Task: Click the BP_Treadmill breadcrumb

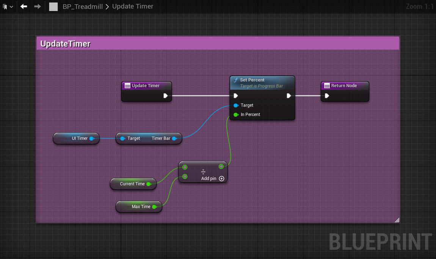Action: [82, 6]
